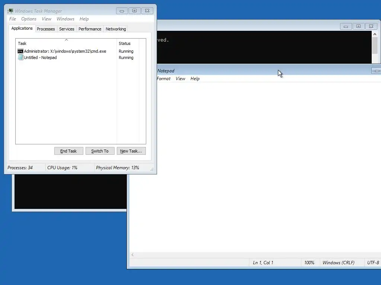The image size is (381, 285).
Task: Open the Windows menu in Task Manager
Action: (x=65, y=19)
